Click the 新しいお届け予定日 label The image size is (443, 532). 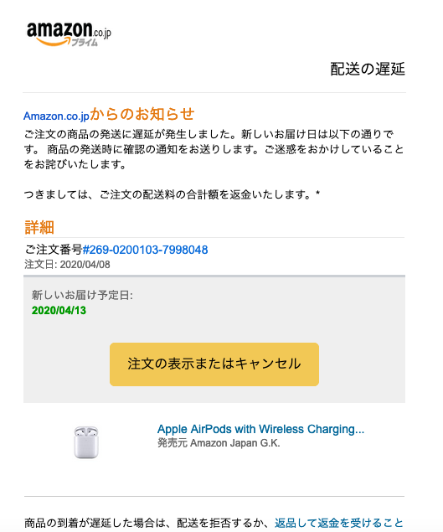tap(82, 295)
